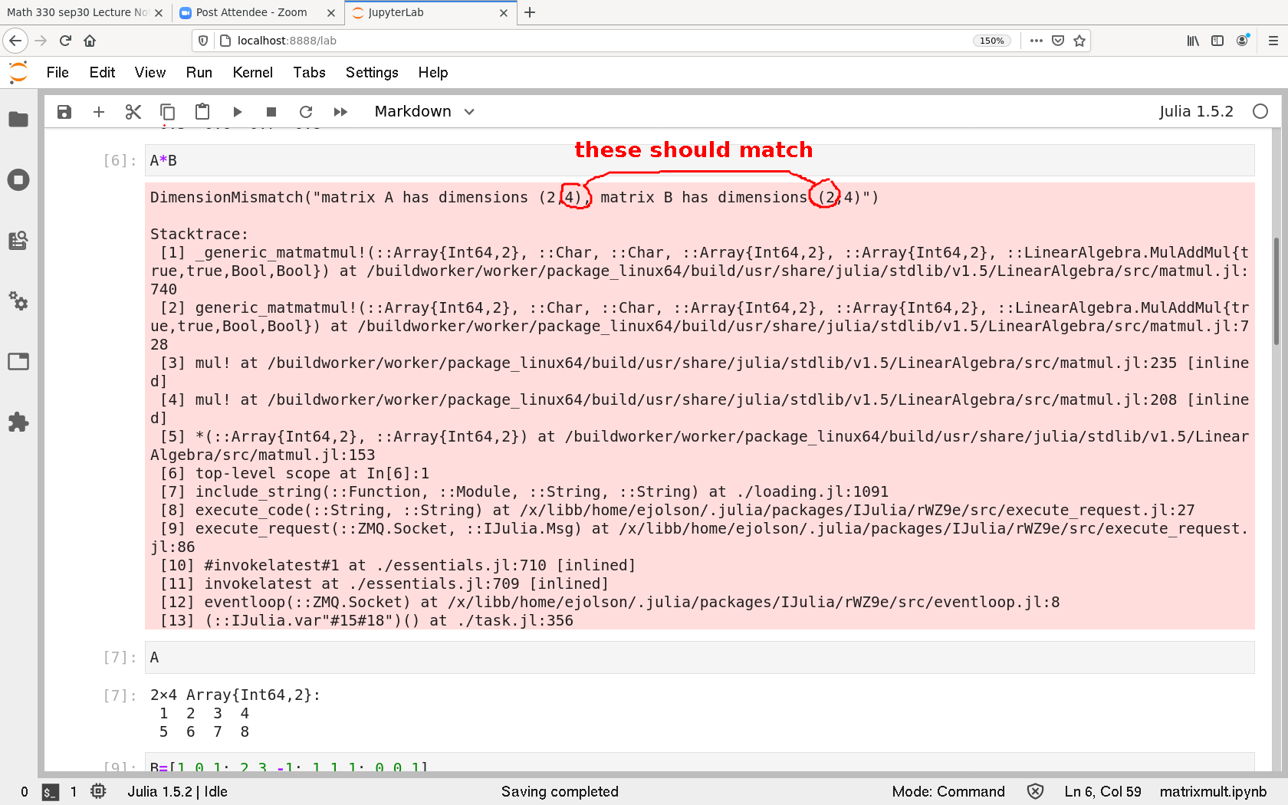Open the File Browser sidebar panel
1288x805 pixels.
point(18,120)
